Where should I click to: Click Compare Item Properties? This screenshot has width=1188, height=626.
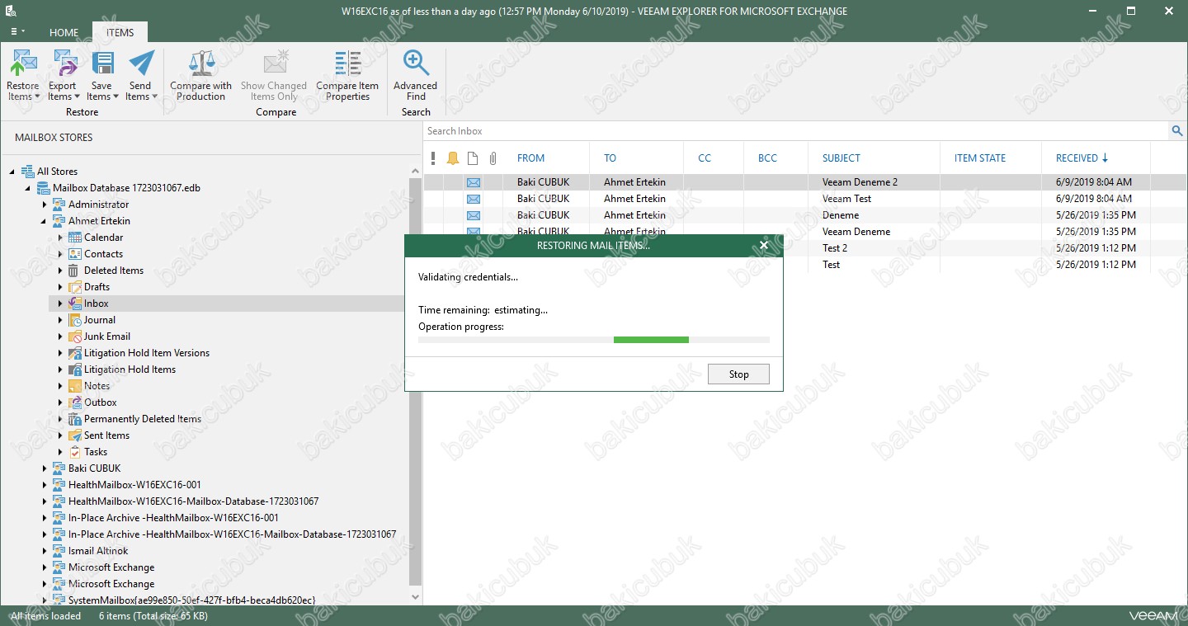coord(347,76)
